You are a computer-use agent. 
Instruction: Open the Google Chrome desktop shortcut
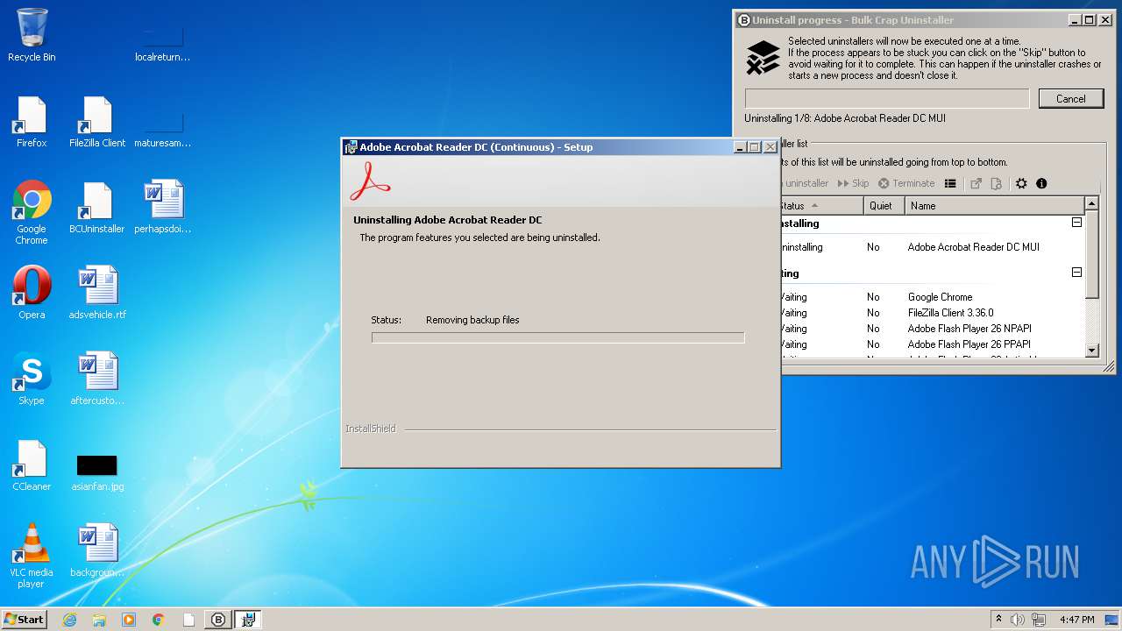pos(32,213)
